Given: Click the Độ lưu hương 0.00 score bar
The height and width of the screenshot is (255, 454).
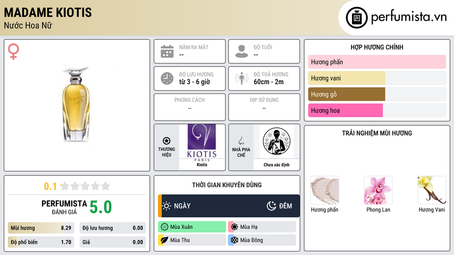Looking at the screenshot, I should coord(113,228).
